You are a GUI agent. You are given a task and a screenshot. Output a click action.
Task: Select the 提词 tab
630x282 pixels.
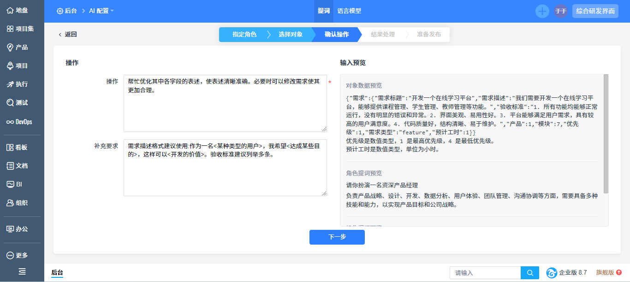(x=324, y=11)
